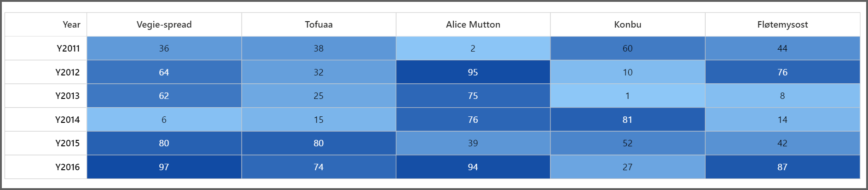Select Alice Mutton Y2012 cell with 95
The image size is (868, 190).
(x=473, y=72)
